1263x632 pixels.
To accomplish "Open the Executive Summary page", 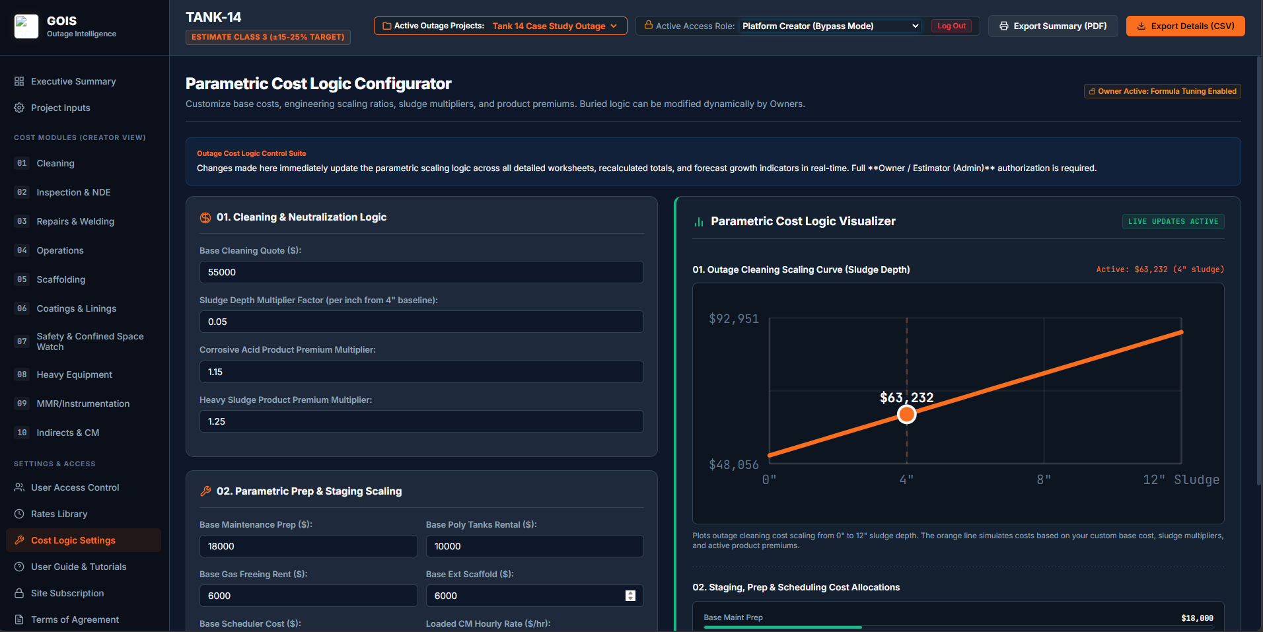I will coord(83,81).
